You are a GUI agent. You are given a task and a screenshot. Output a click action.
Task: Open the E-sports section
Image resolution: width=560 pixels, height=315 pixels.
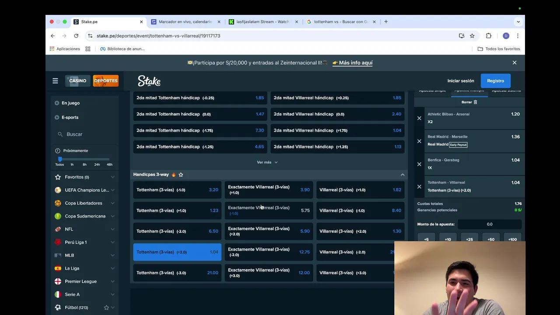click(70, 117)
